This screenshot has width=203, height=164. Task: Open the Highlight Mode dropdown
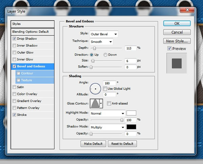[x=108, y=114]
